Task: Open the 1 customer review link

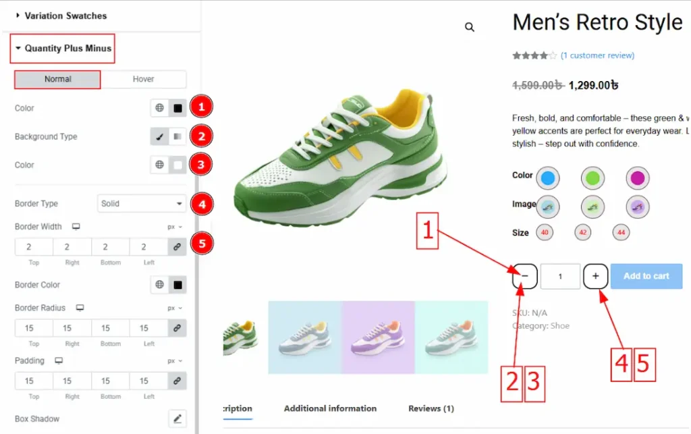Action: click(x=597, y=55)
